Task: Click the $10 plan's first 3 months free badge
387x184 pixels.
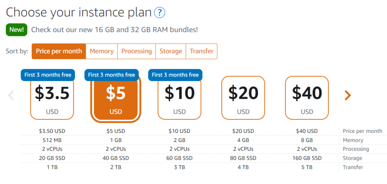Action: [175, 75]
